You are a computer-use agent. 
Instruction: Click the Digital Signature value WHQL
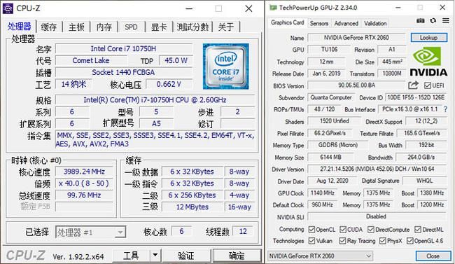[424, 181]
